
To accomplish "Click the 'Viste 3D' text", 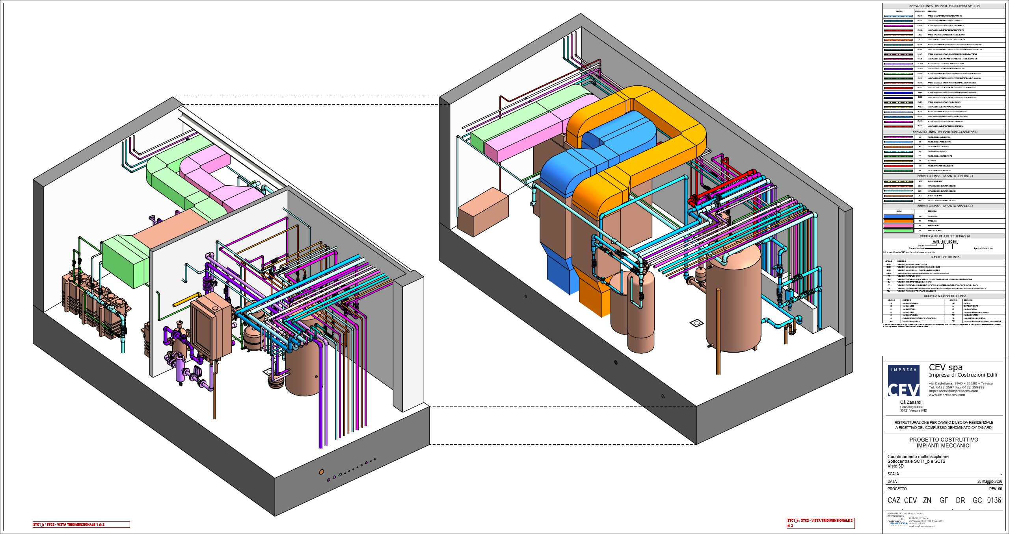I will coord(895,466).
